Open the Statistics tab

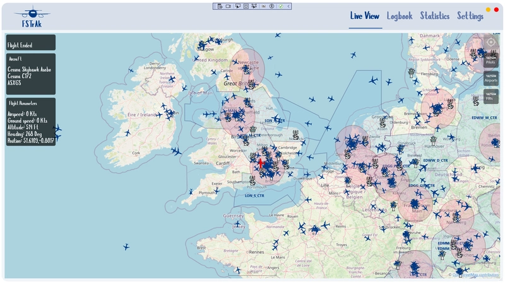click(x=435, y=16)
